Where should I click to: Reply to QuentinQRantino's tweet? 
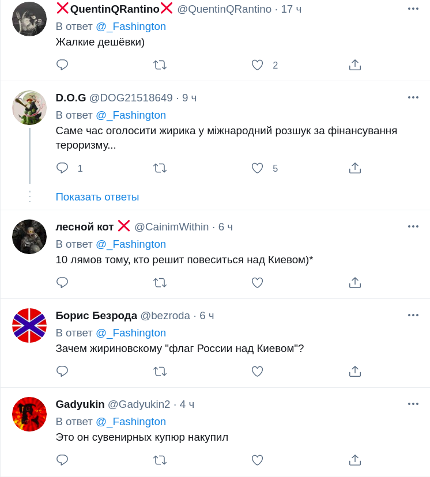(62, 65)
